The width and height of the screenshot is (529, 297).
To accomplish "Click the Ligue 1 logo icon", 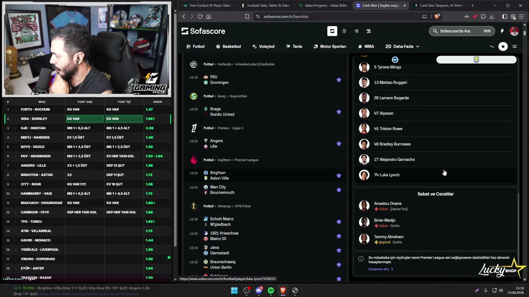I will click(193, 128).
